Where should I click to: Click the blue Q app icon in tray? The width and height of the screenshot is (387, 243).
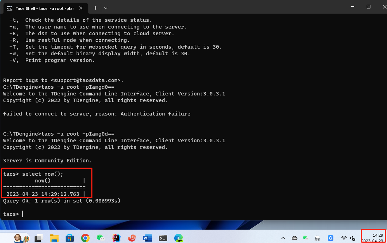pyautogui.click(x=330, y=238)
